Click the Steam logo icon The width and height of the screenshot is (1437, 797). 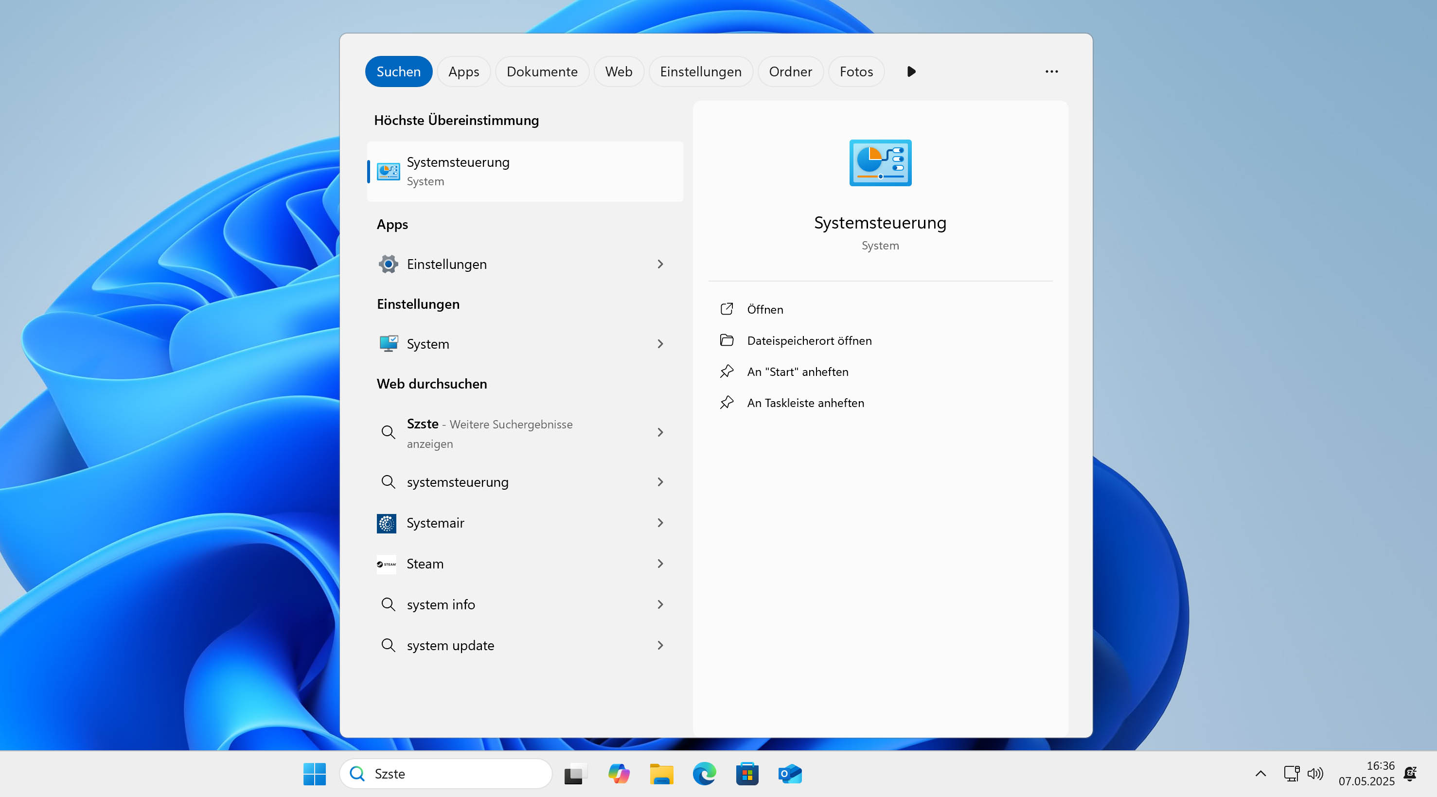[387, 564]
